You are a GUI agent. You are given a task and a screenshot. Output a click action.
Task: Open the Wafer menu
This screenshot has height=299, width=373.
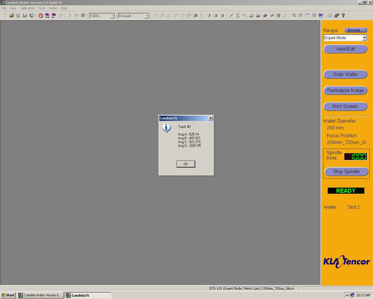53,8
